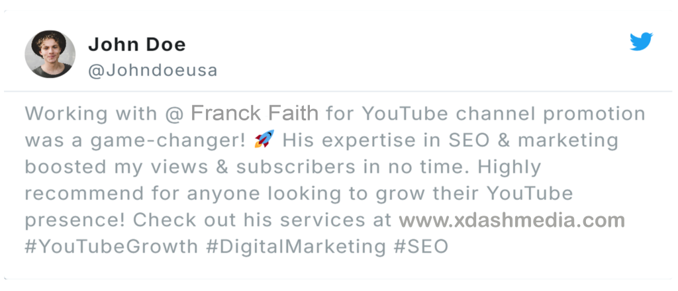Click the Twitter bird logo
This screenshot has height=291, width=678.
pyautogui.click(x=642, y=42)
